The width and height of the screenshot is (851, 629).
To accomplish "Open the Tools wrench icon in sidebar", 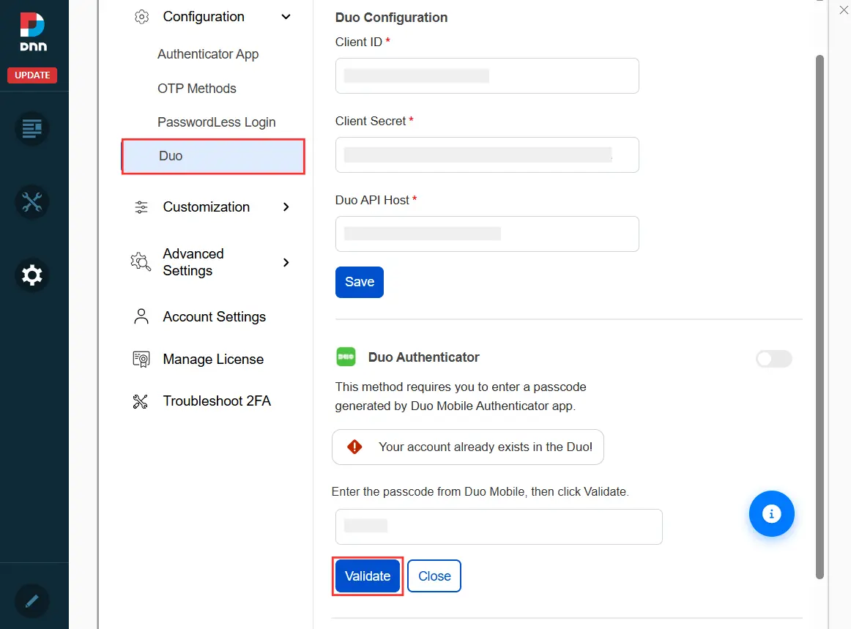I will tap(32, 202).
